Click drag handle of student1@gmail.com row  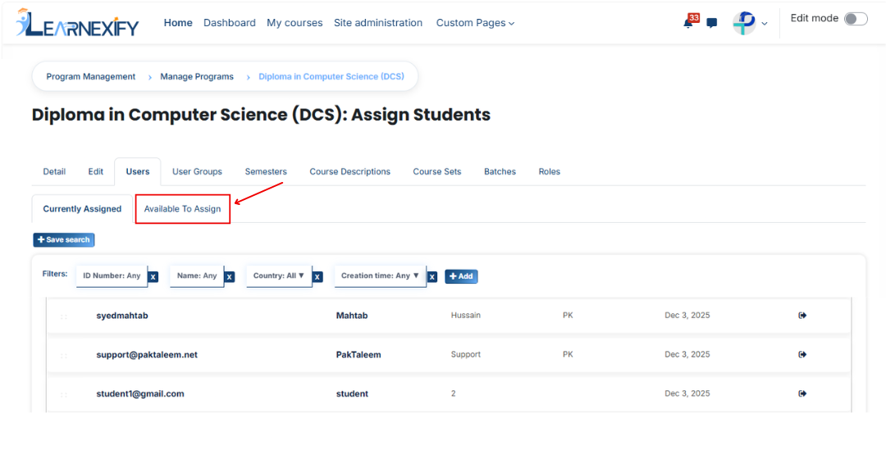pyautogui.click(x=64, y=394)
